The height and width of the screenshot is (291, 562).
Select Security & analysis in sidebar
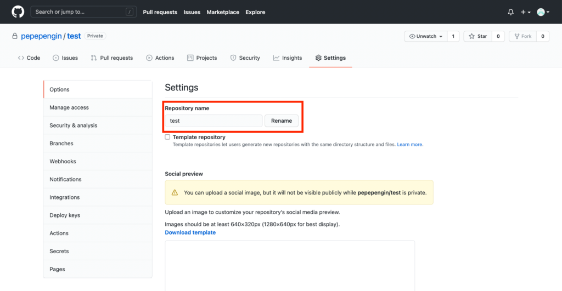coord(98,125)
